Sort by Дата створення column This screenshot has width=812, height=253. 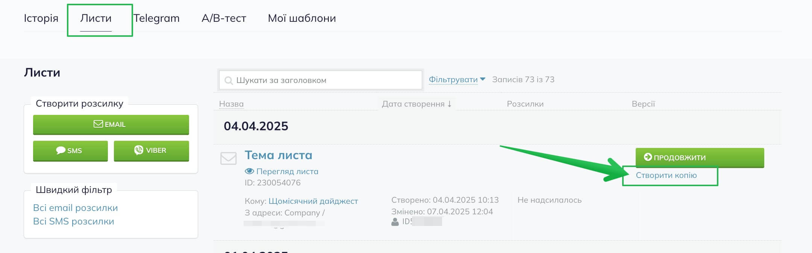(417, 104)
